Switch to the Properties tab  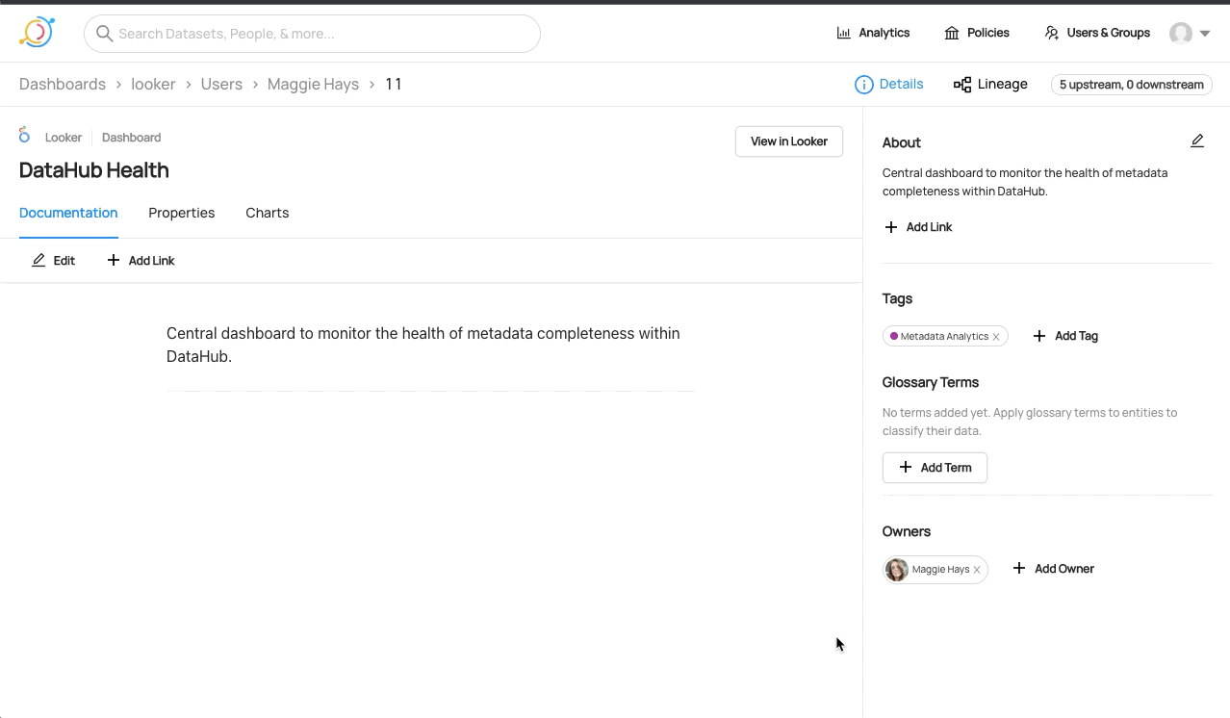pos(181,213)
